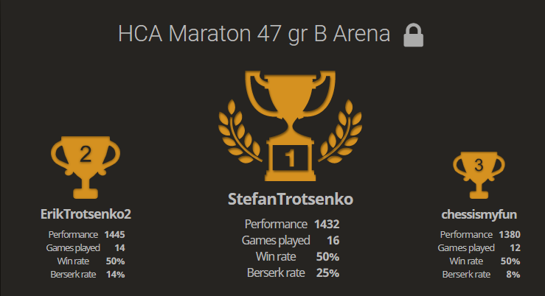Click ErikTrotsenko2's berserk rate 14%
Image resolution: width=545 pixels, height=296 pixels.
tap(116, 274)
